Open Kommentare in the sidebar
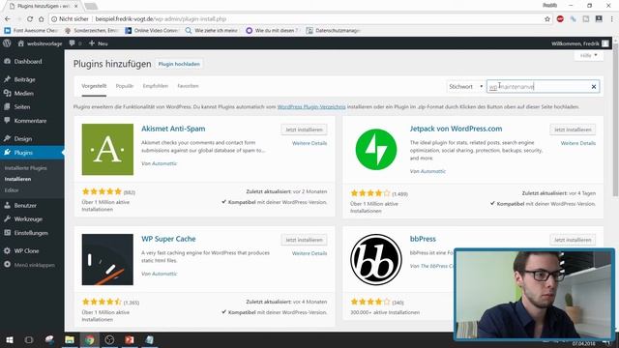The height and width of the screenshot is (348, 619). (30, 121)
